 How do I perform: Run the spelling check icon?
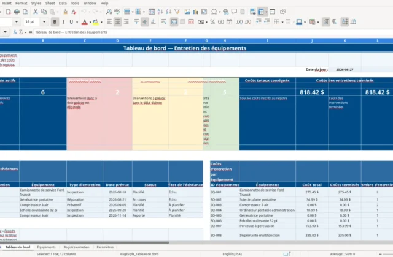tap(117, 12)
